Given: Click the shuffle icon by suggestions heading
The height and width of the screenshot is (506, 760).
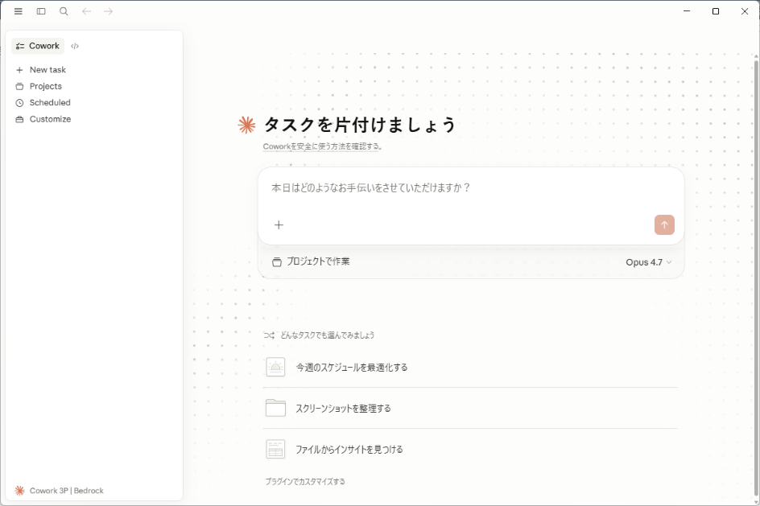Looking at the screenshot, I should [x=269, y=335].
